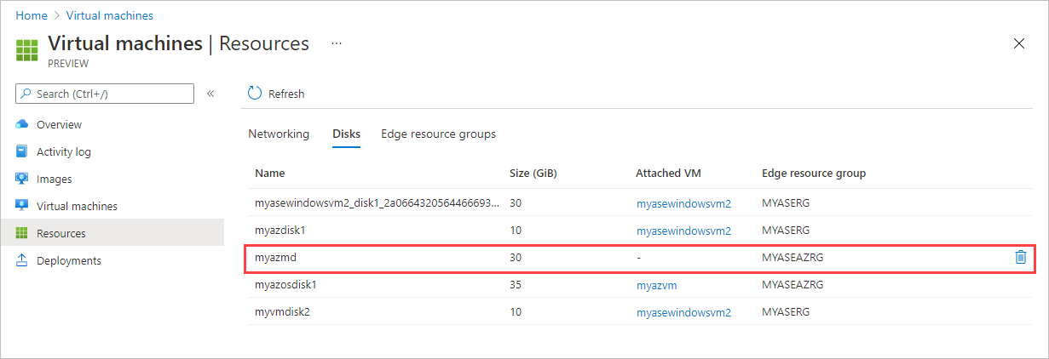
Task: Sort by Name column header
Action: click(x=269, y=173)
